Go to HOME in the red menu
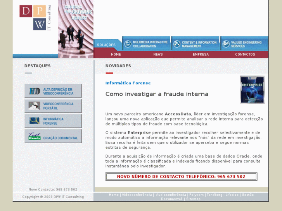 click(x=116, y=55)
